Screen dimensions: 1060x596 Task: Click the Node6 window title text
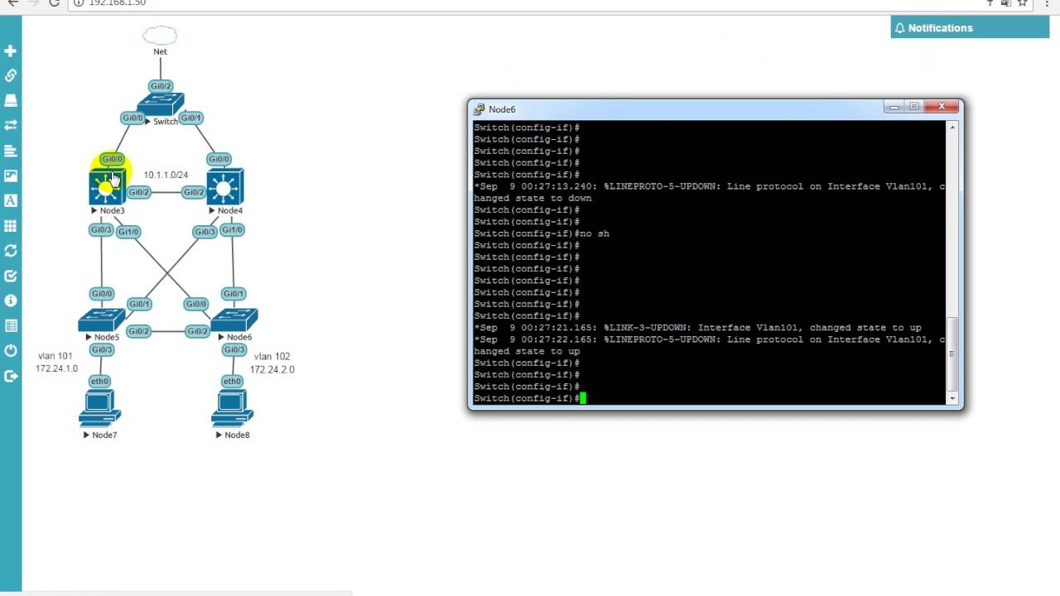[502, 109]
